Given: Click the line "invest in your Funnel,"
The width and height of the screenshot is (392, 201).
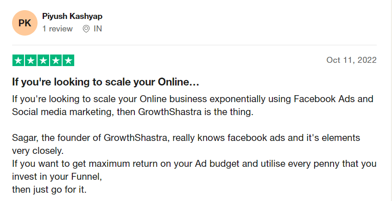Looking at the screenshot, I should [57, 177].
